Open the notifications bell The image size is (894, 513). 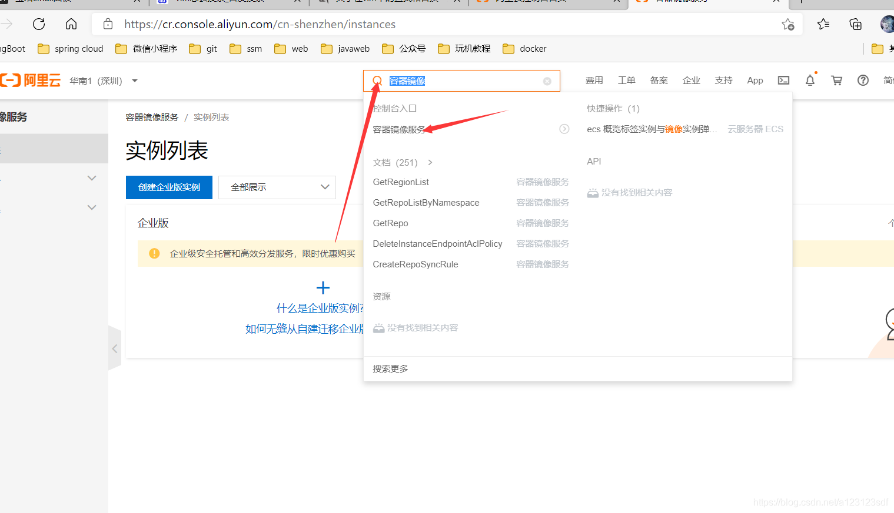[810, 81]
